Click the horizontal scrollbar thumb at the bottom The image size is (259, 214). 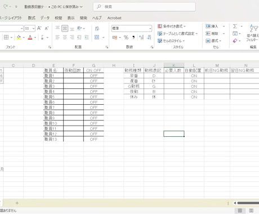coord(248,203)
